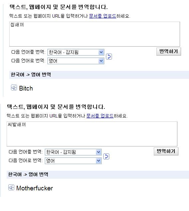Image resolution: width=189 pixels, height=211 pixels.
Task: Click the upper 한국어 -> 영어 번역 header bar
Action: click(x=99, y=75)
